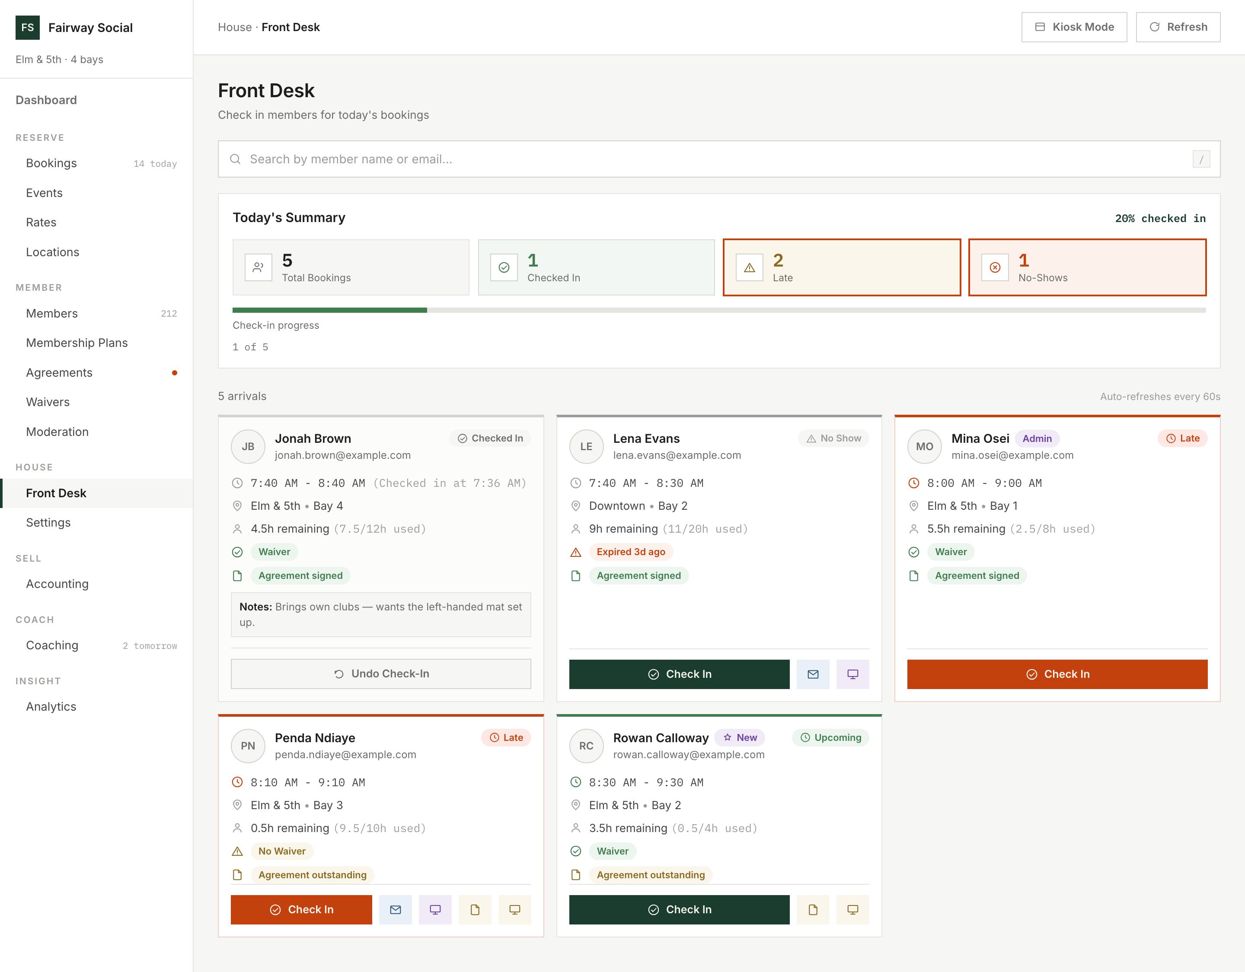This screenshot has width=1245, height=972.
Task: Click the Admin badge on Mina Osei
Action: pyautogui.click(x=1037, y=439)
